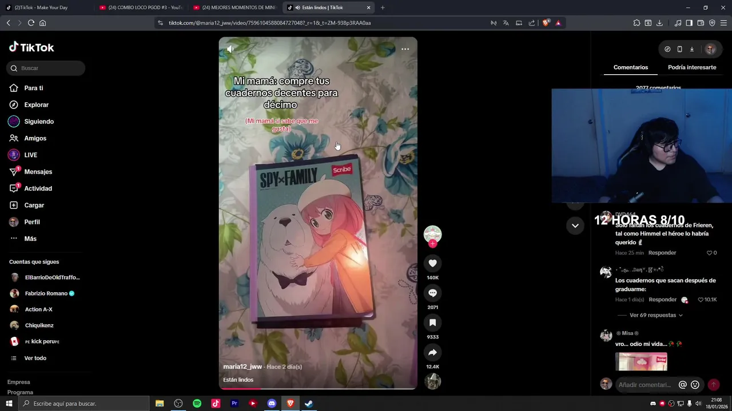Focus the Añadir comentario field

click(645, 385)
